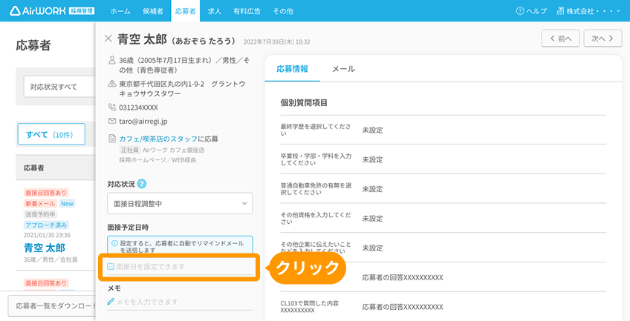Go to previous applicant with 前へ

[560, 39]
